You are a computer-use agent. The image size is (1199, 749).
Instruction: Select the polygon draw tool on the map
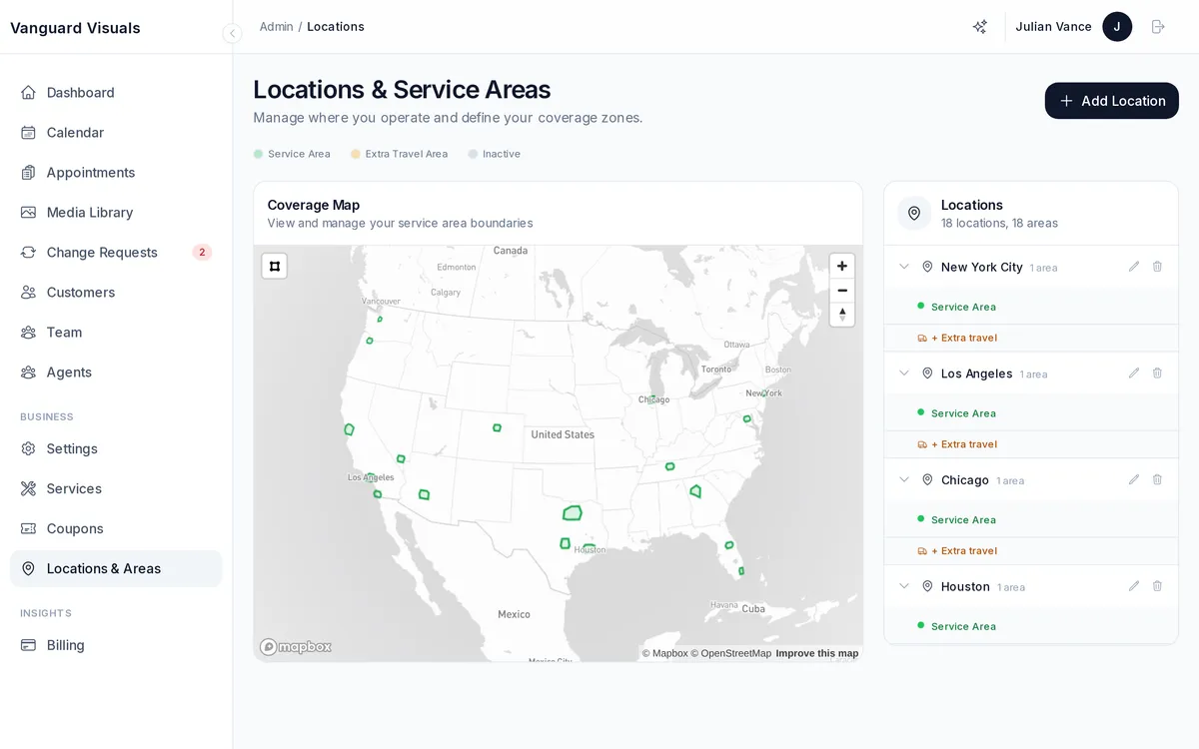coord(274,266)
